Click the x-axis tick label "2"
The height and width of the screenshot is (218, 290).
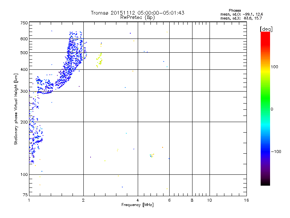(x=83, y=200)
